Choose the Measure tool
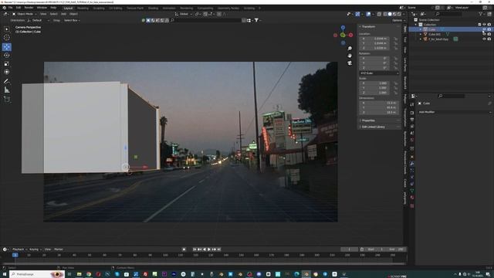Image resolution: width=494 pixels, height=278 pixels. coord(7,90)
